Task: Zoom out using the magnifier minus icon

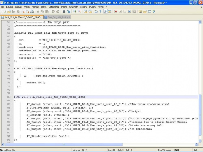Action: (x=79, y=11)
